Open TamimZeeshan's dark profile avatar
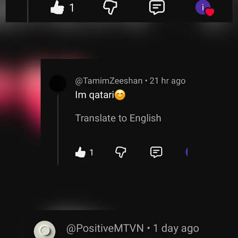238x238 pixels. [x=58, y=83]
